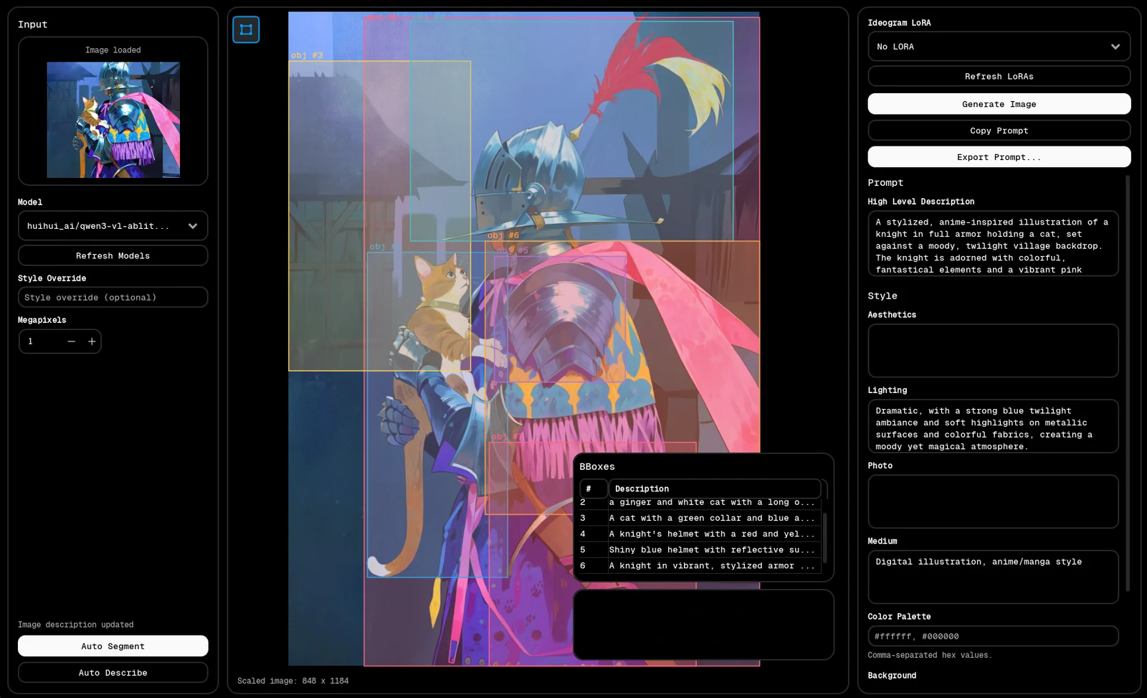Decrease Megapixels with the minus button
Image resolution: width=1147 pixels, height=698 pixels.
point(71,341)
